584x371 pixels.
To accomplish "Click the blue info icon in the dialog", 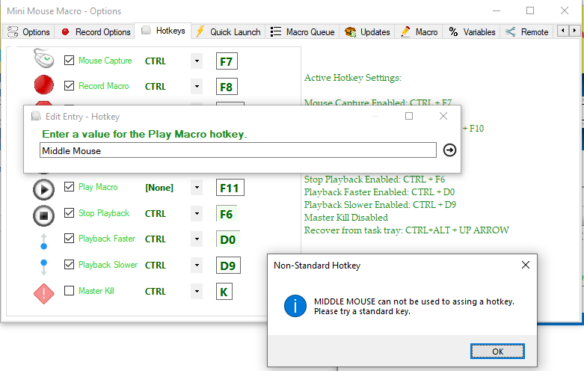I will [295, 306].
